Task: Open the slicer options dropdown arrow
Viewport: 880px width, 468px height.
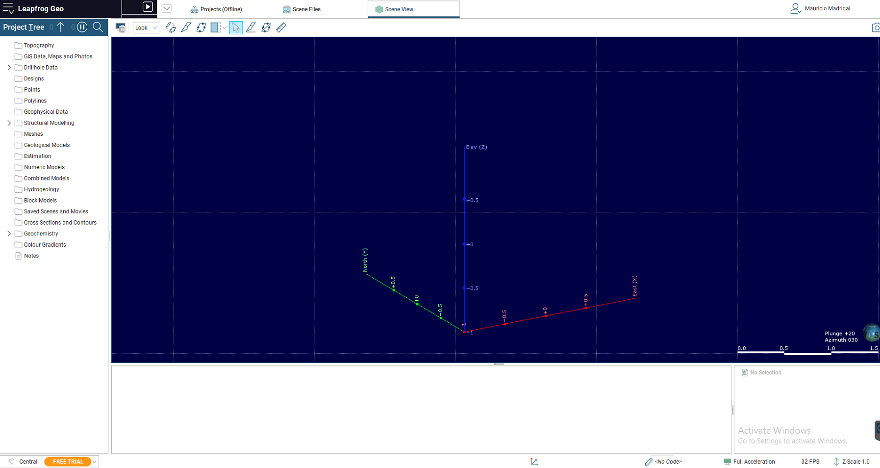Action: pyautogui.click(x=225, y=27)
